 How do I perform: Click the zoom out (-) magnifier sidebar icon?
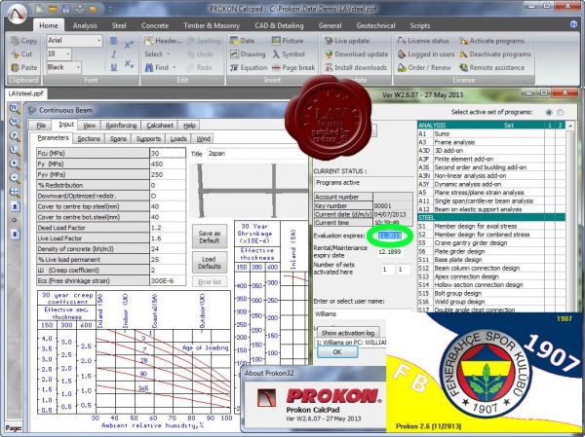(x=15, y=178)
